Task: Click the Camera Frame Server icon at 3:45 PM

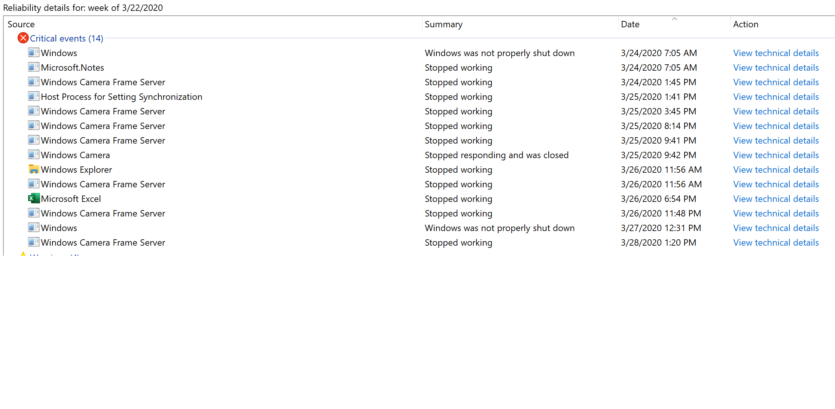Action: pyautogui.click(x=34, y=111)
